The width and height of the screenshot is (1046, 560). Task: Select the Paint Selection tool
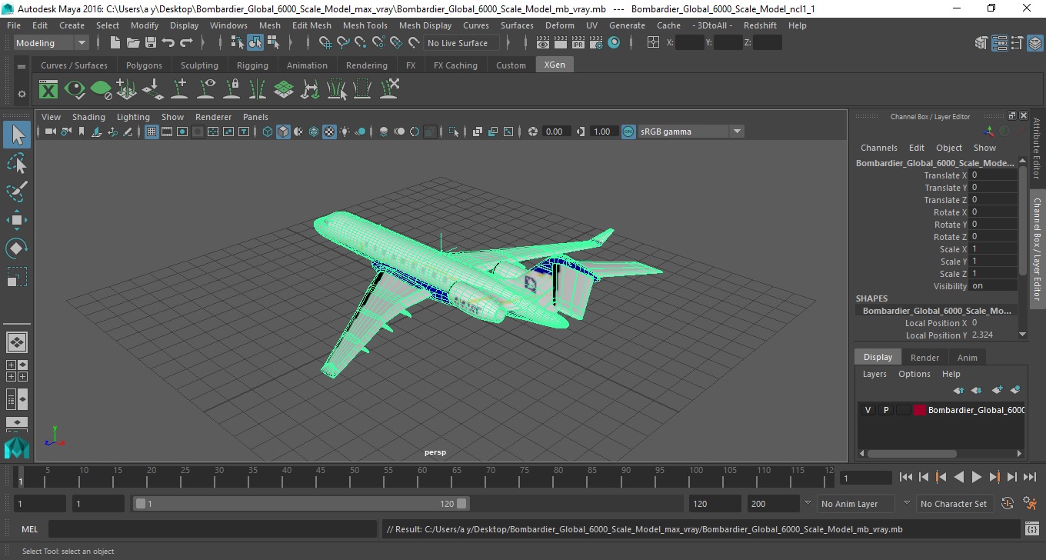tap(17, 192)
